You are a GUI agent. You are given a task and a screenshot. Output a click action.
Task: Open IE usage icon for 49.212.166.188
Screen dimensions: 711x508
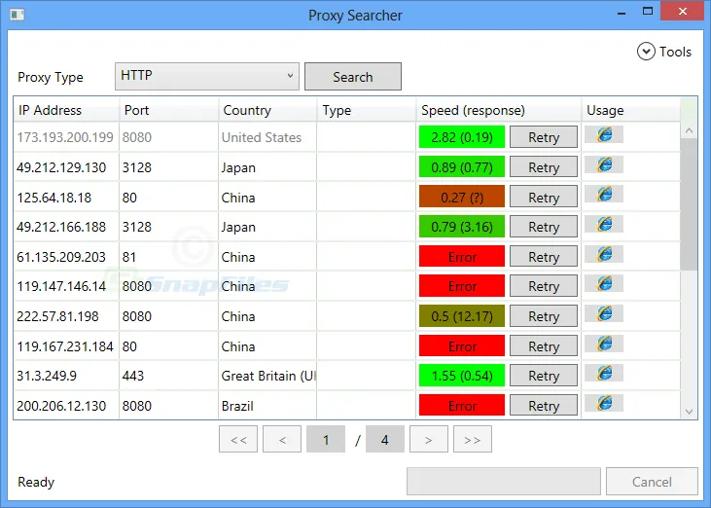coord(604,224)
